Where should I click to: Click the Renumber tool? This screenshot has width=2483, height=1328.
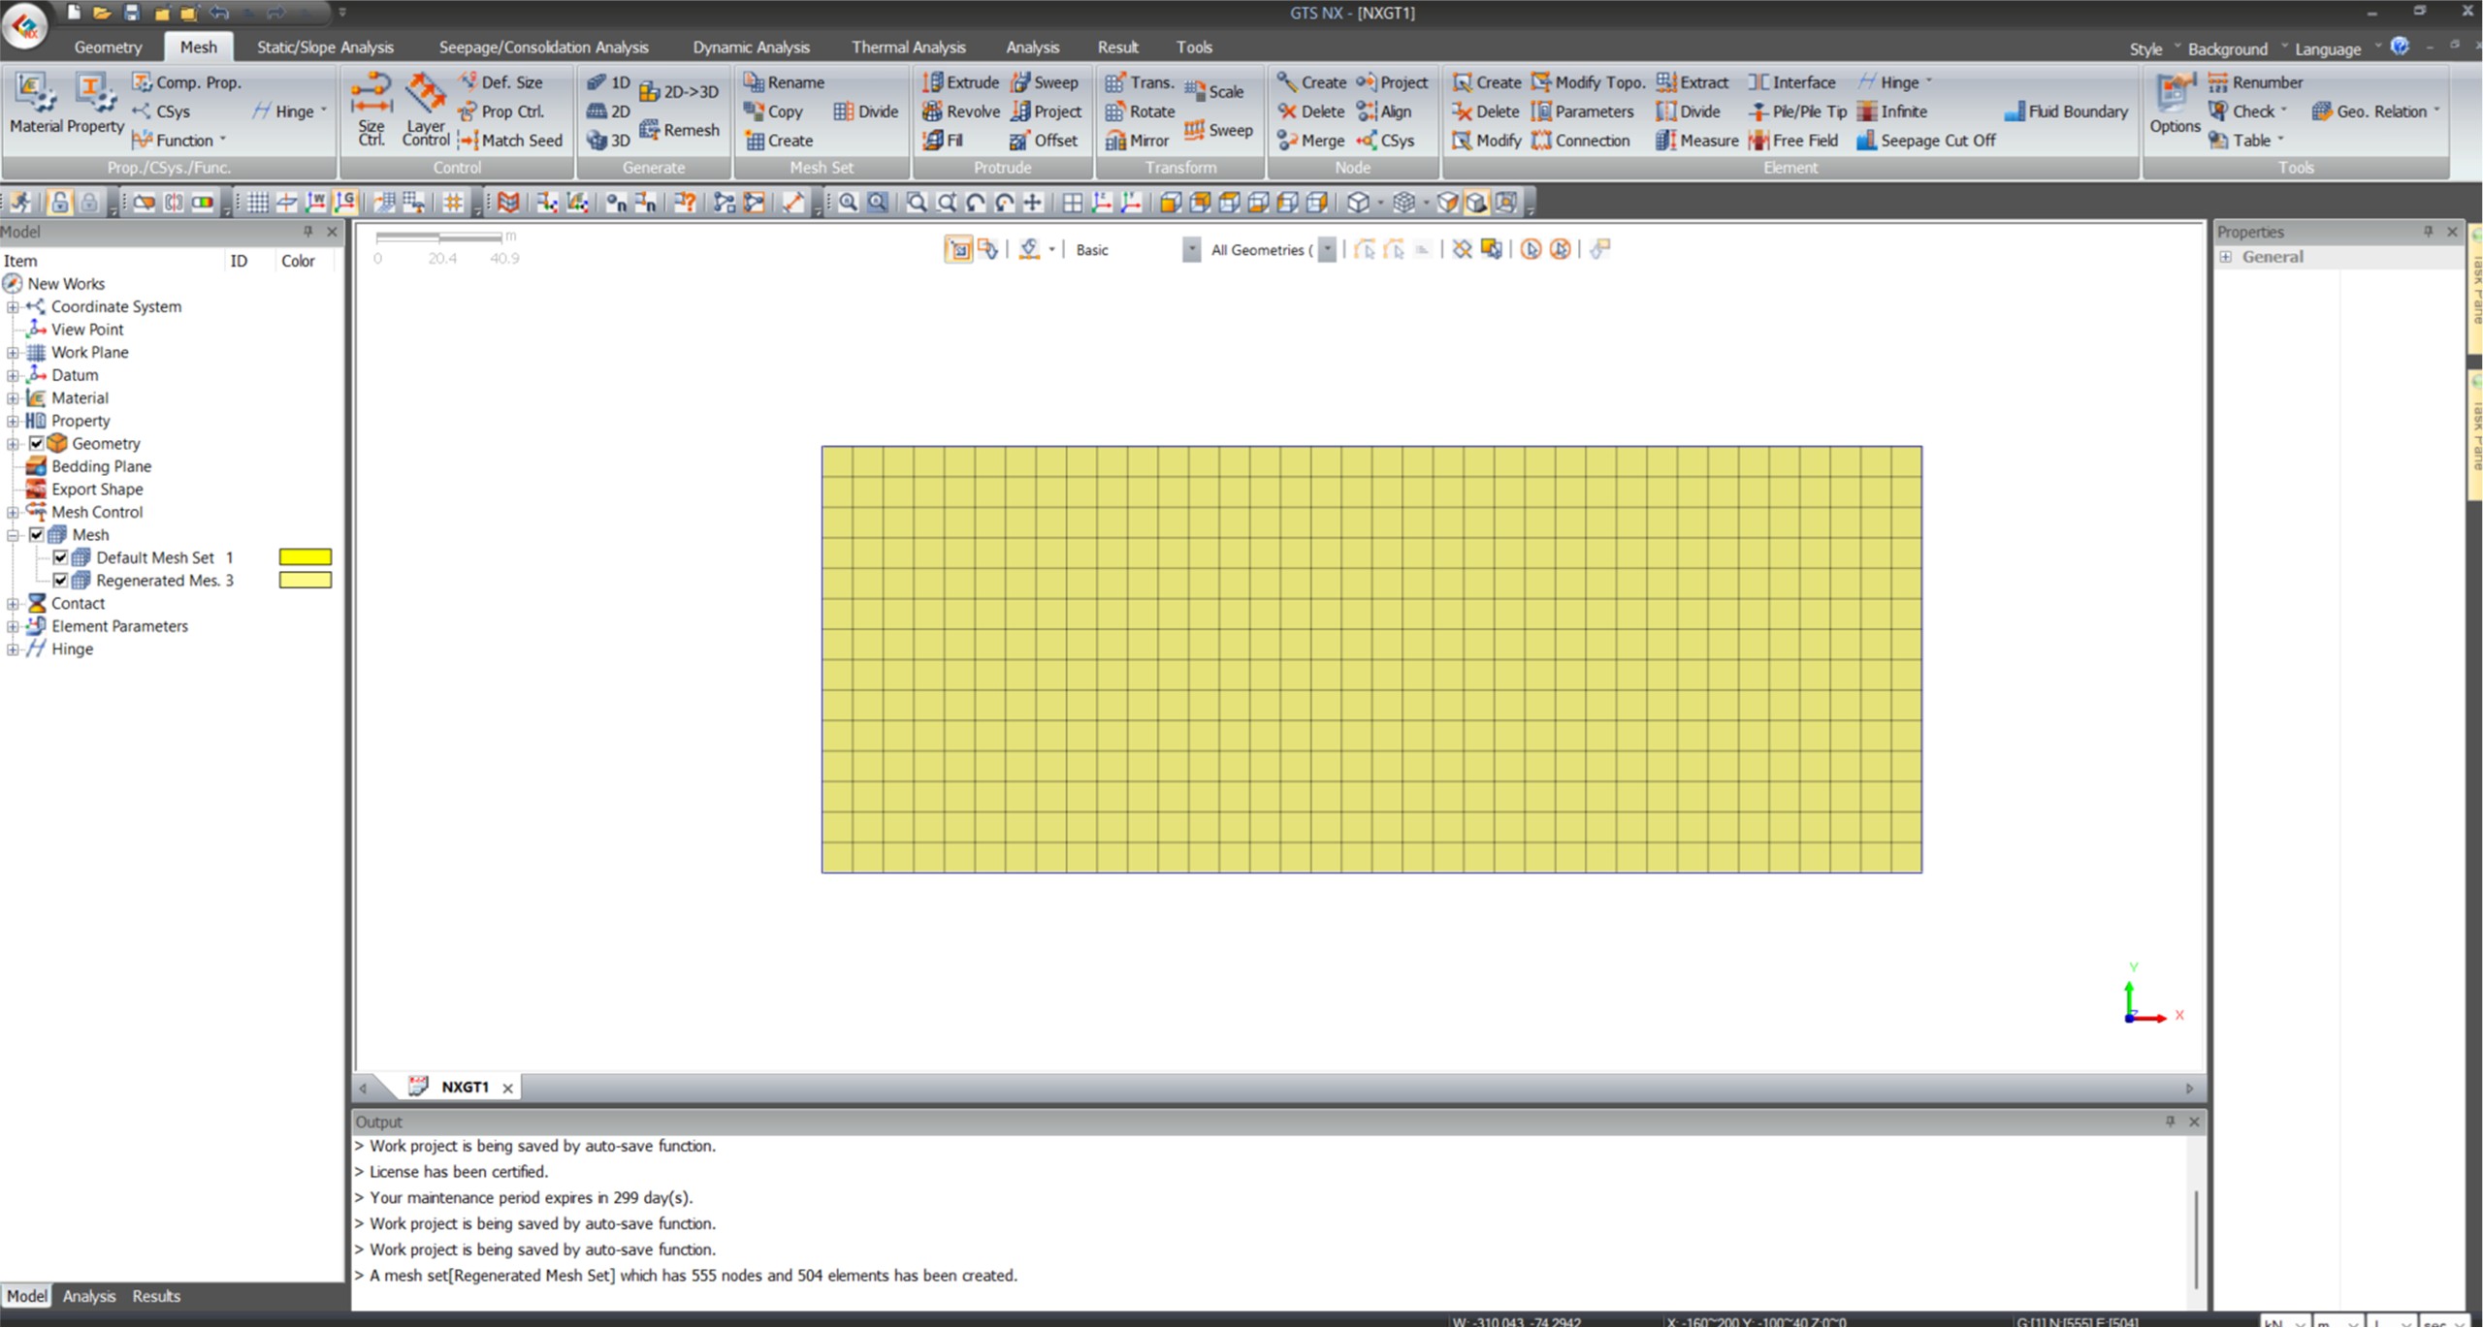[2255, 82]
